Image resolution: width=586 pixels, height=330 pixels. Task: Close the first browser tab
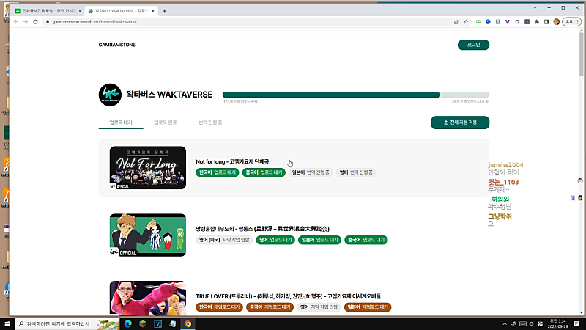80,11
